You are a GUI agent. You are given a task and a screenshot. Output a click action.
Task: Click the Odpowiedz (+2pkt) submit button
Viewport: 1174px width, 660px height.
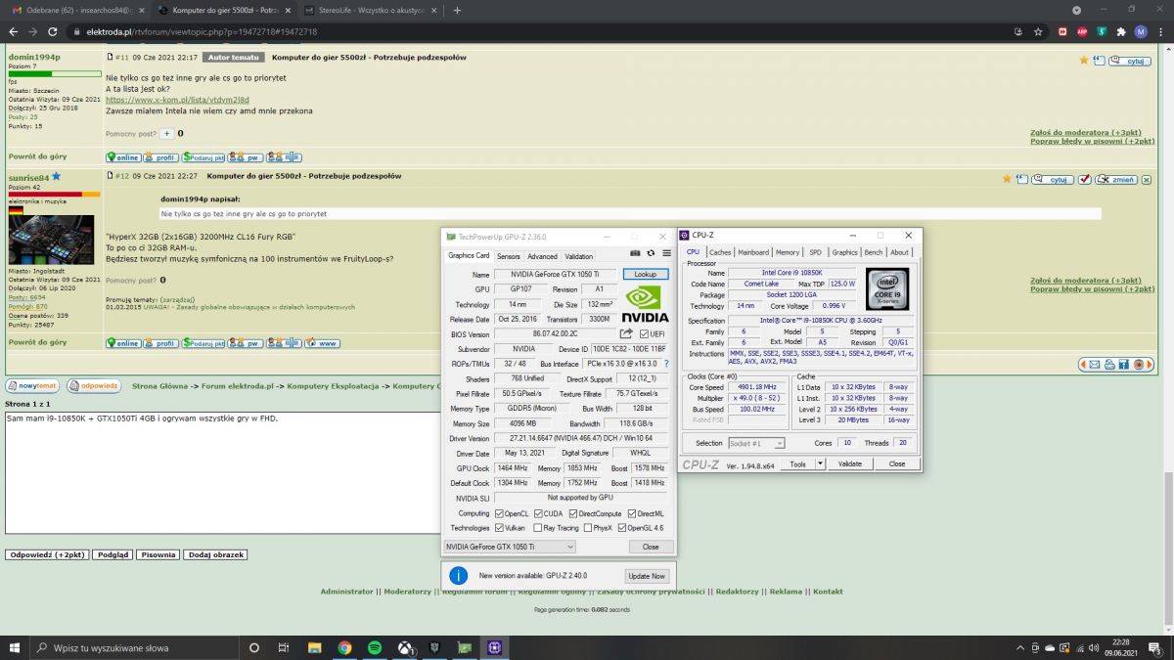[48, 554]
